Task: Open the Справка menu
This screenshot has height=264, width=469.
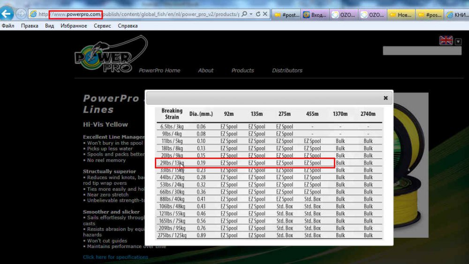Action: coord(128,26)
